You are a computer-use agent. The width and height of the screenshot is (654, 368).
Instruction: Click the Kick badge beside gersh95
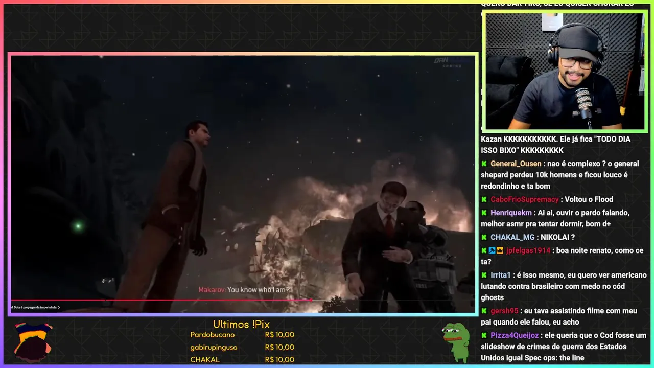click(x=484, y=311)
